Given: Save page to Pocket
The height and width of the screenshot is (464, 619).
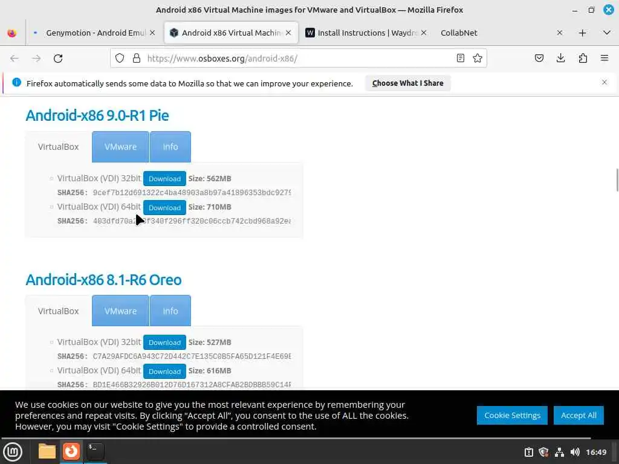Looking at the screenshot, I should [539, 59].
